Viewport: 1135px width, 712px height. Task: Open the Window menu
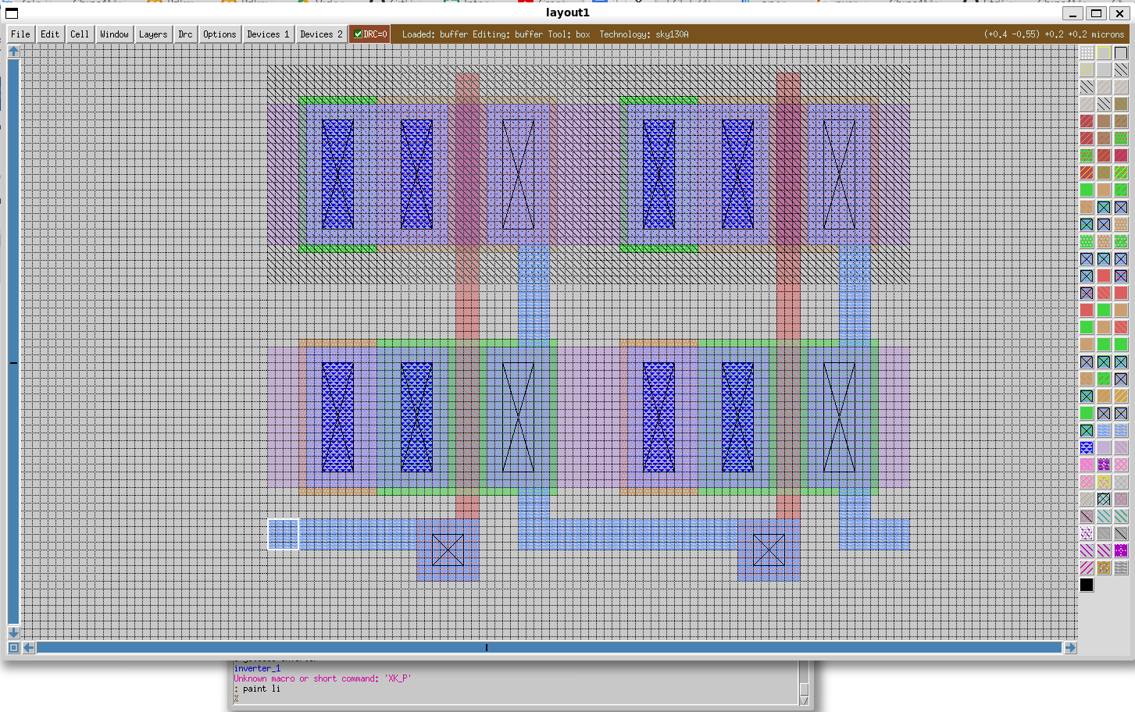point(114,34)
